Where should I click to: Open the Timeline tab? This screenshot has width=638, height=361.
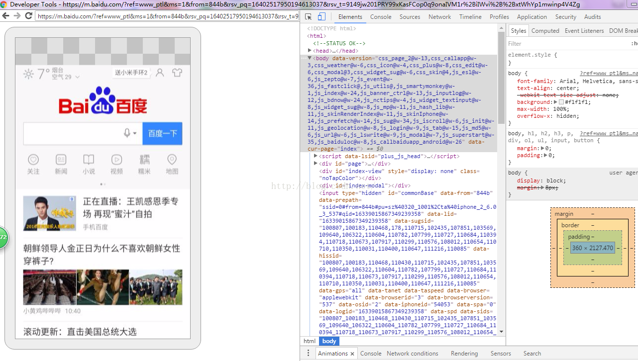pos(470,16)
